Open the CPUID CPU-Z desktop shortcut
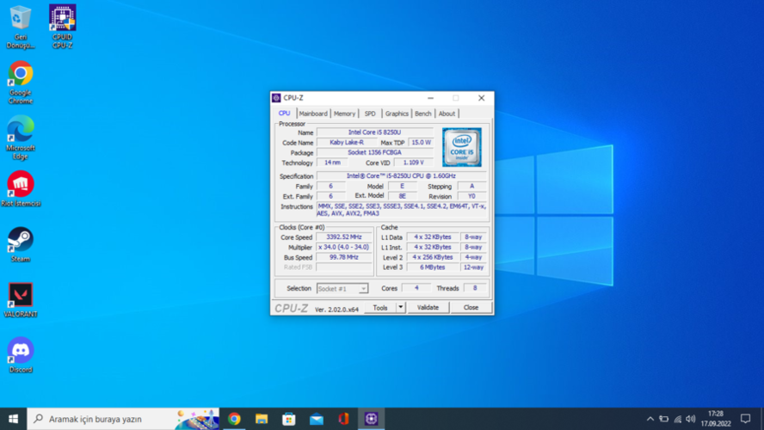The width and height of the screenshot is (764, 430). click(62, 27)
